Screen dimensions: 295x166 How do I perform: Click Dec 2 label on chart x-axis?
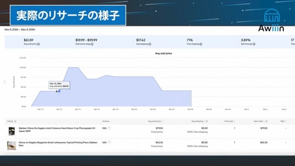point(247,109)
